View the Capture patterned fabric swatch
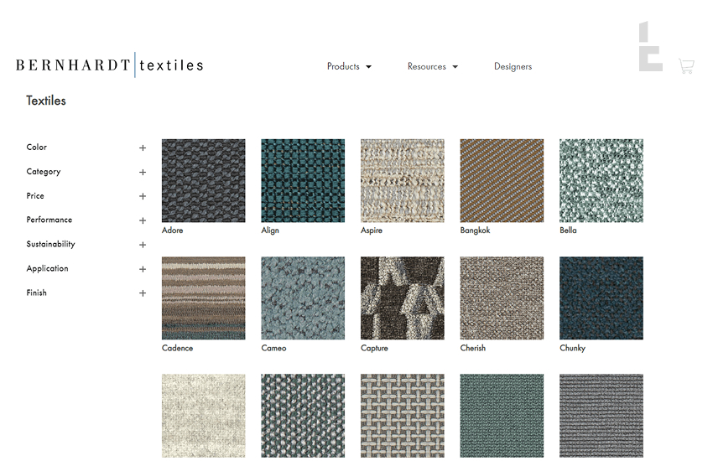Screen dimensions: 713x461 [403, 298]
